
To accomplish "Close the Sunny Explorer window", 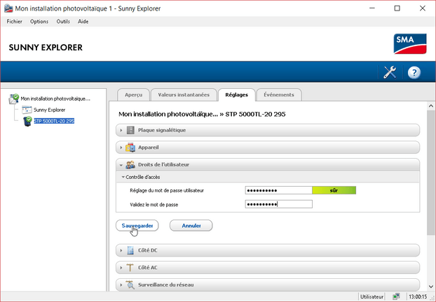I will click(x=423, y=8).
